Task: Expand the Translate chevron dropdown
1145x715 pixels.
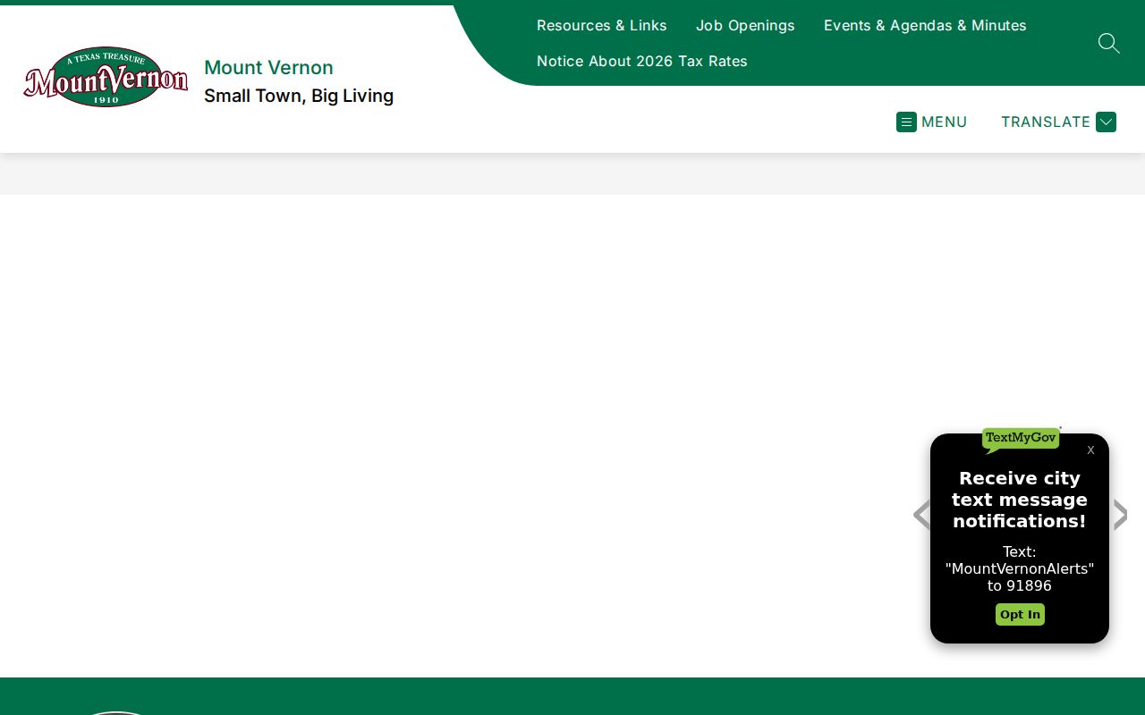Action: tap(1106, 122)
